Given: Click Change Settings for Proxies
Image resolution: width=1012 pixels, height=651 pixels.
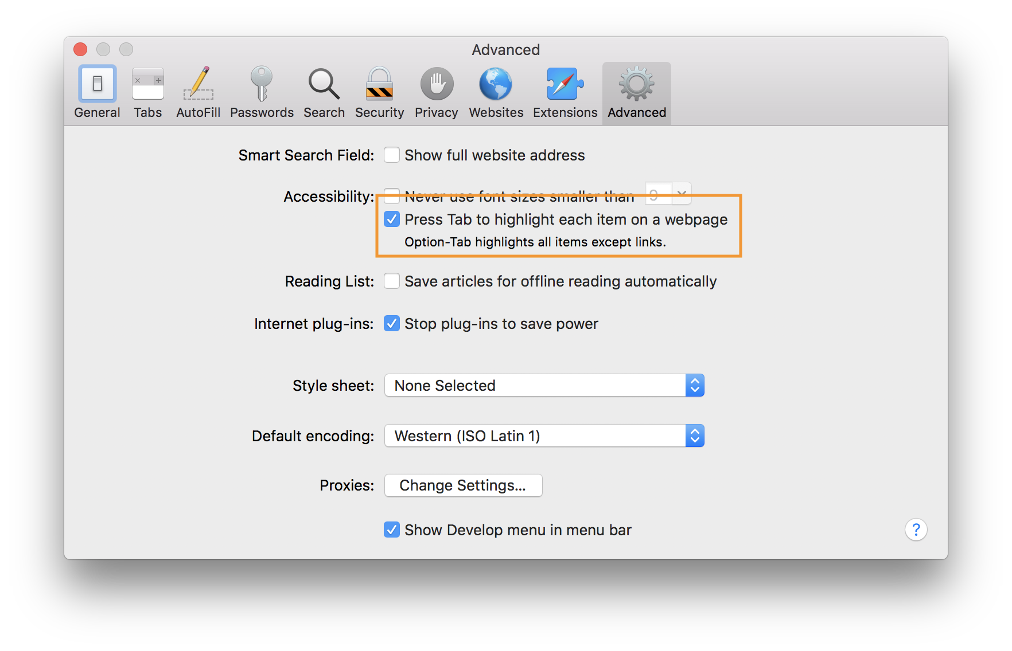Looking at the screenshot, I should tap(463, 485).
